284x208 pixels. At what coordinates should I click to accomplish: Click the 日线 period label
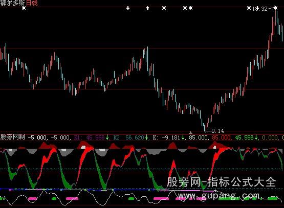32,3
